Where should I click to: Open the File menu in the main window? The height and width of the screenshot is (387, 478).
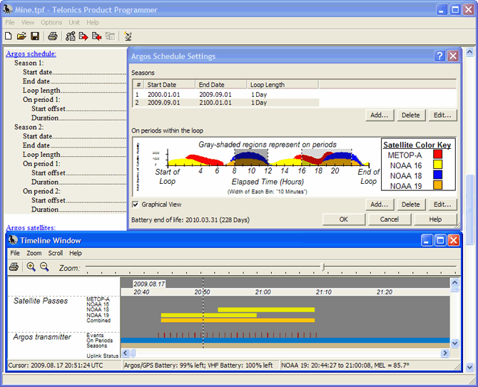pyautogui.click(x=10, y=22)
